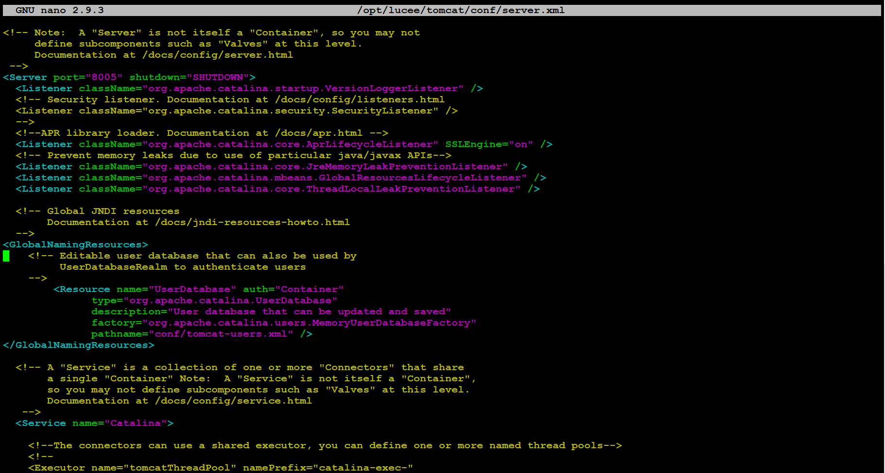Click the 'Editable user database' comment line
Viewport: 885px width, 473px height.
192,256
